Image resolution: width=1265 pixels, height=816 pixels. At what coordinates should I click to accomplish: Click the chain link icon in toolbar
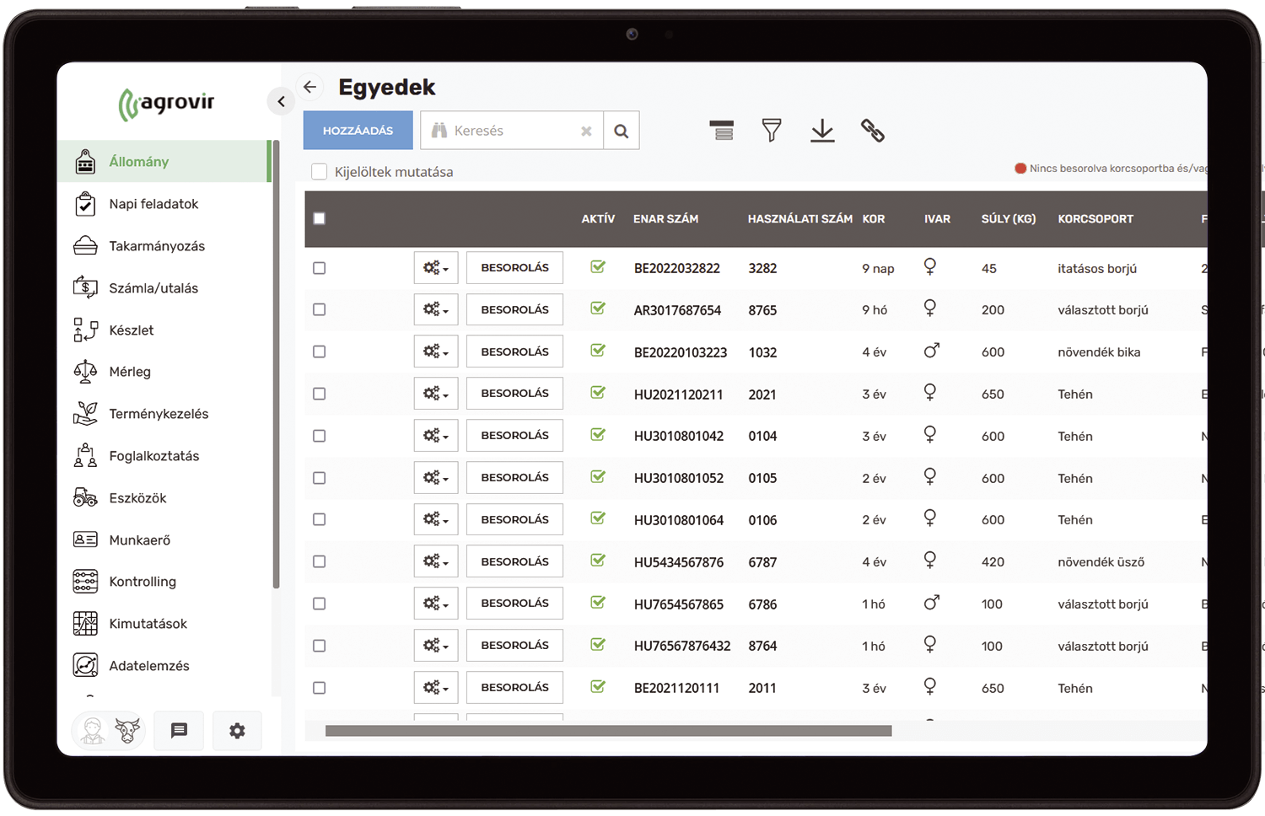(873, 131)
